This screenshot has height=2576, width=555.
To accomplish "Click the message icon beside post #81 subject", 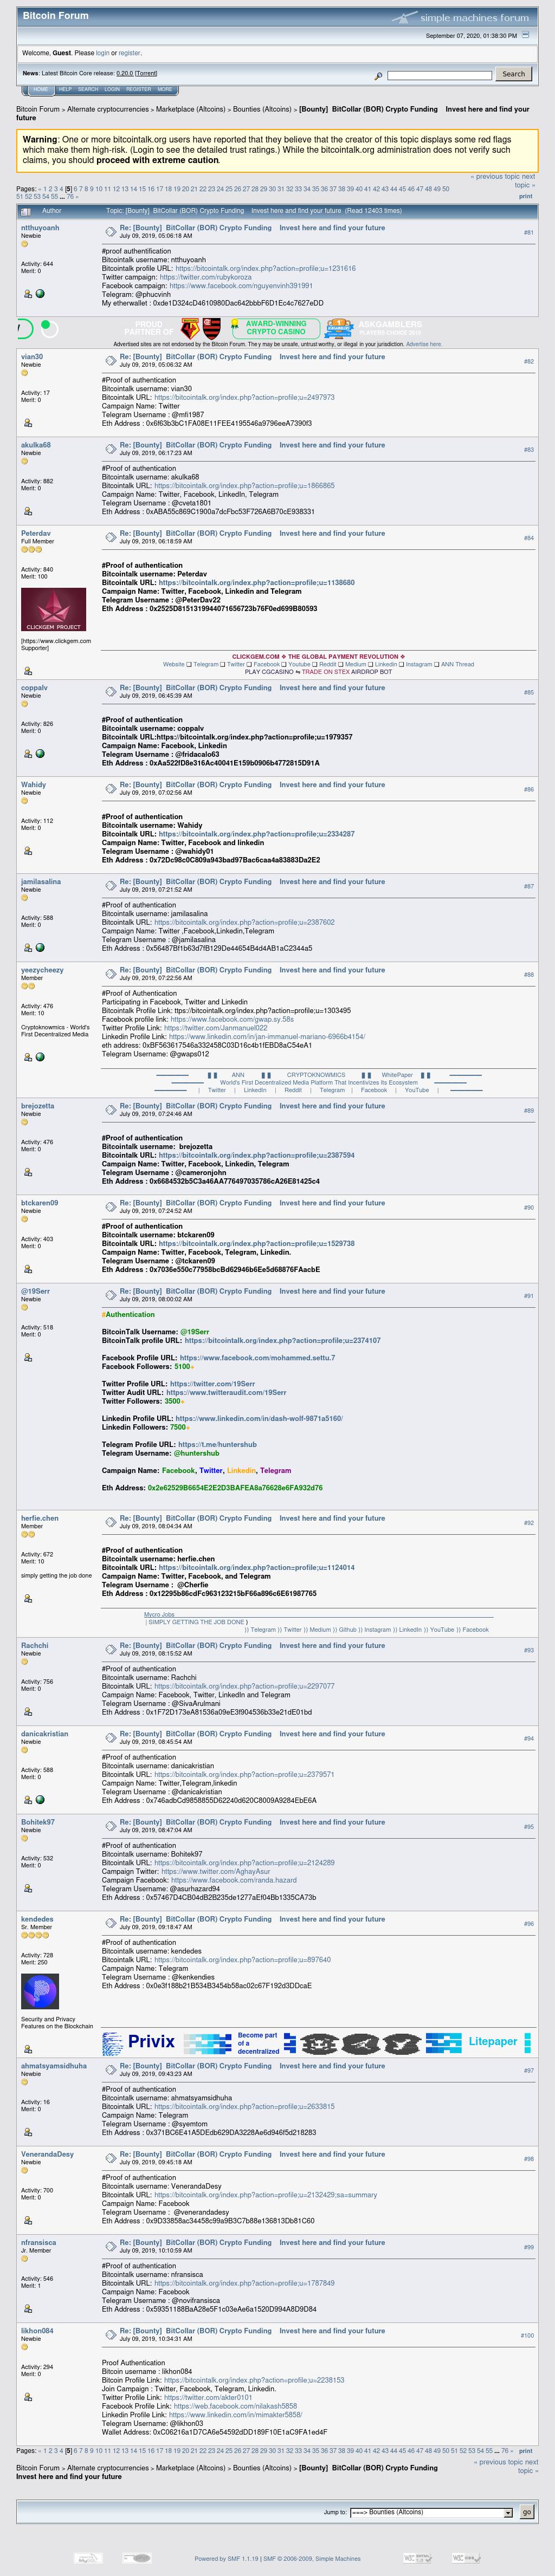I will click(x=110, y=231).
